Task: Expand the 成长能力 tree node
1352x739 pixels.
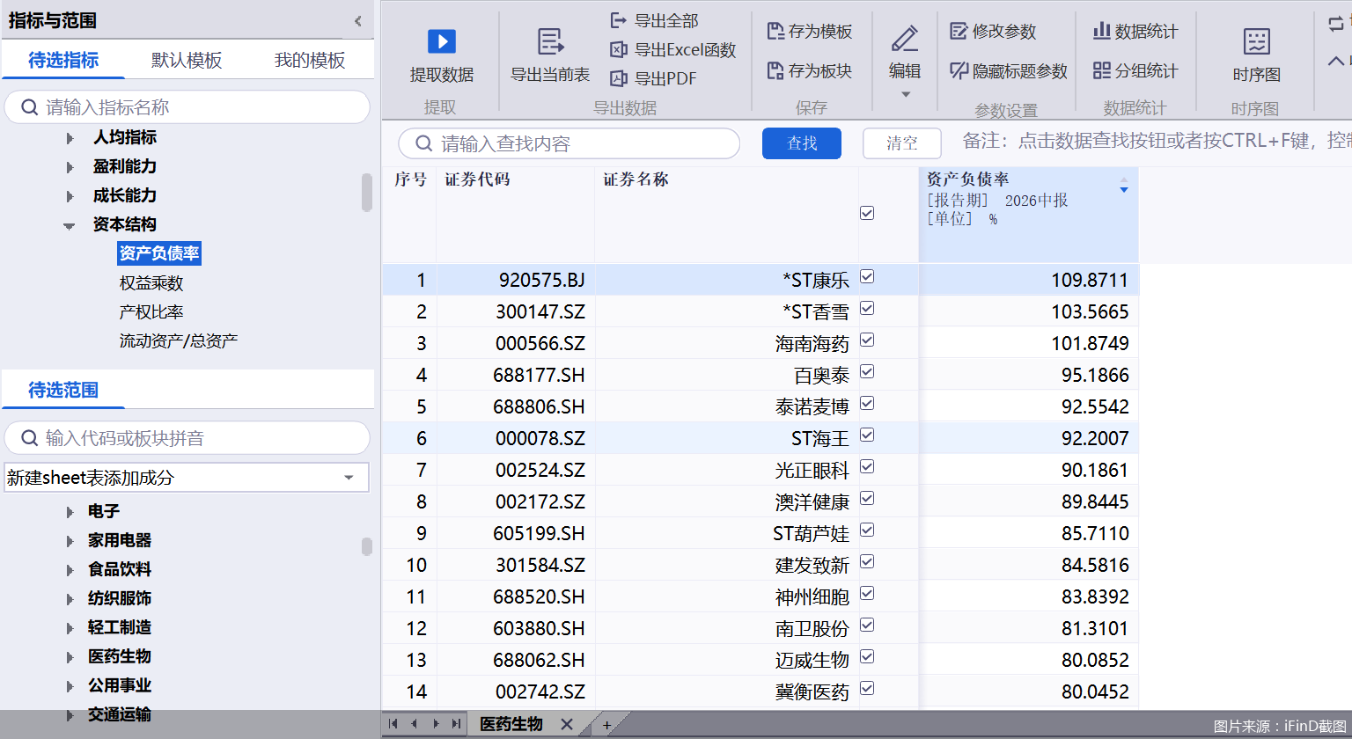Action: pos(70,196)
